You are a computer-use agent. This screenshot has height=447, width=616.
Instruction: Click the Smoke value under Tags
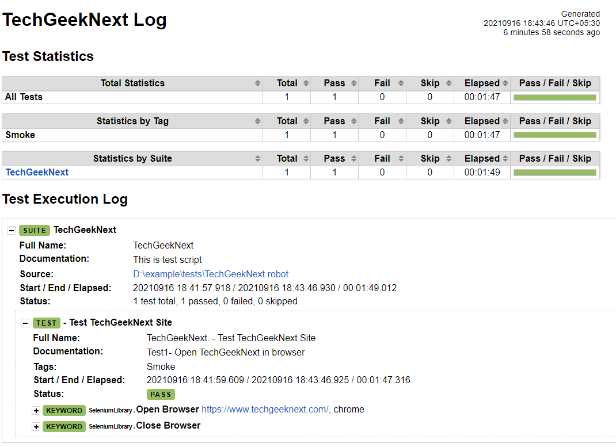click(x=161, y=367)
